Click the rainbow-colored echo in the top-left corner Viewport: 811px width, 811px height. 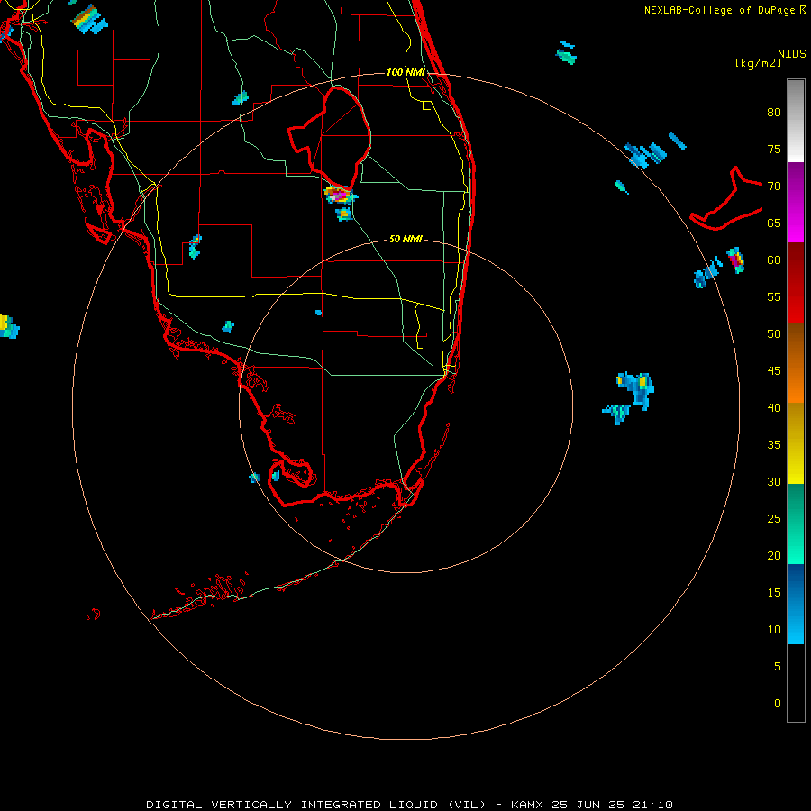coord(89,19)
